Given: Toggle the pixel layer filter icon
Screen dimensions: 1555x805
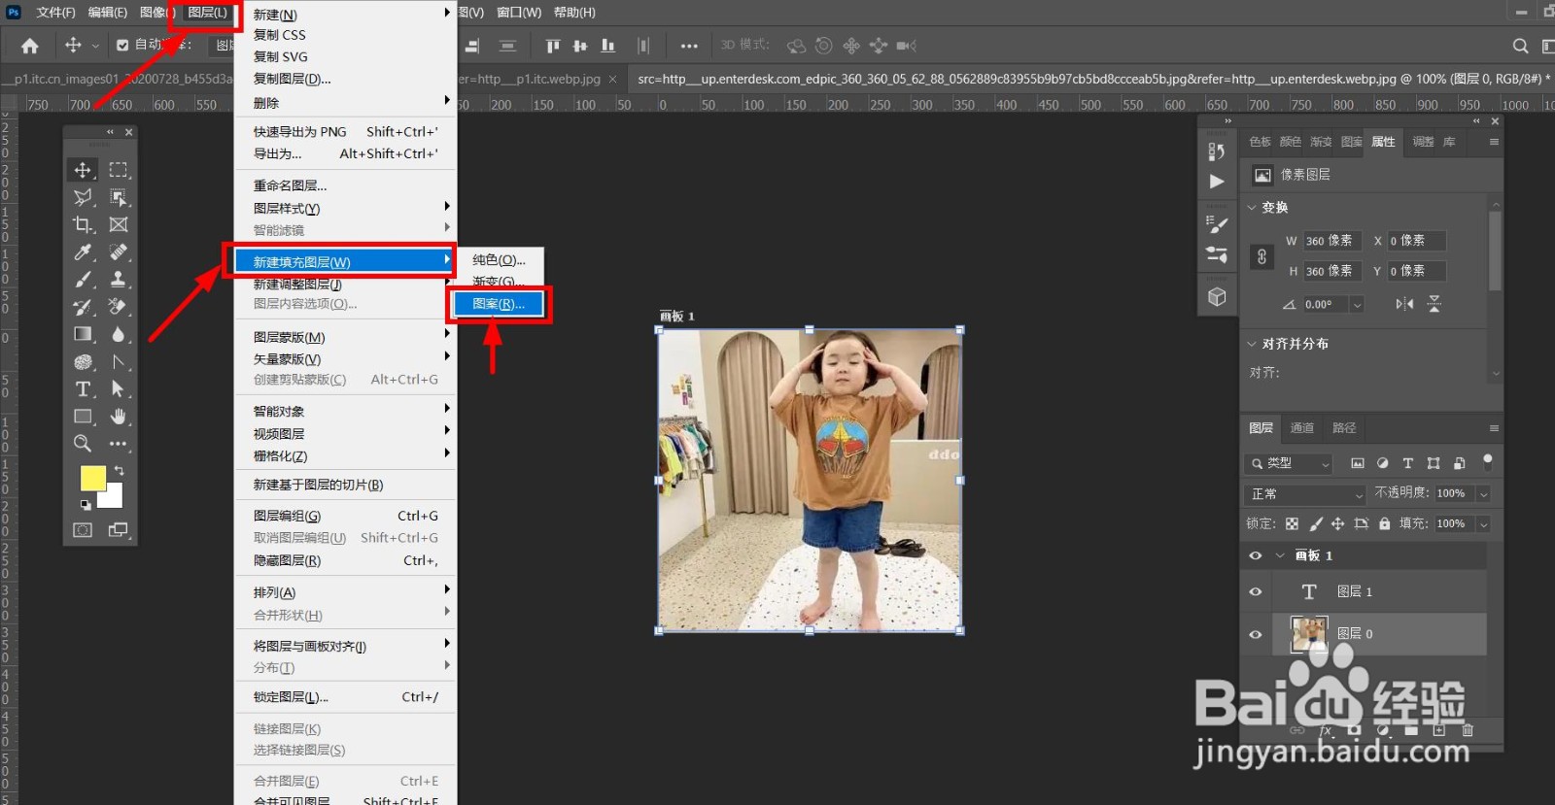Looking at the screenshot, I should pyautogui.click(x=1358, y=463).
